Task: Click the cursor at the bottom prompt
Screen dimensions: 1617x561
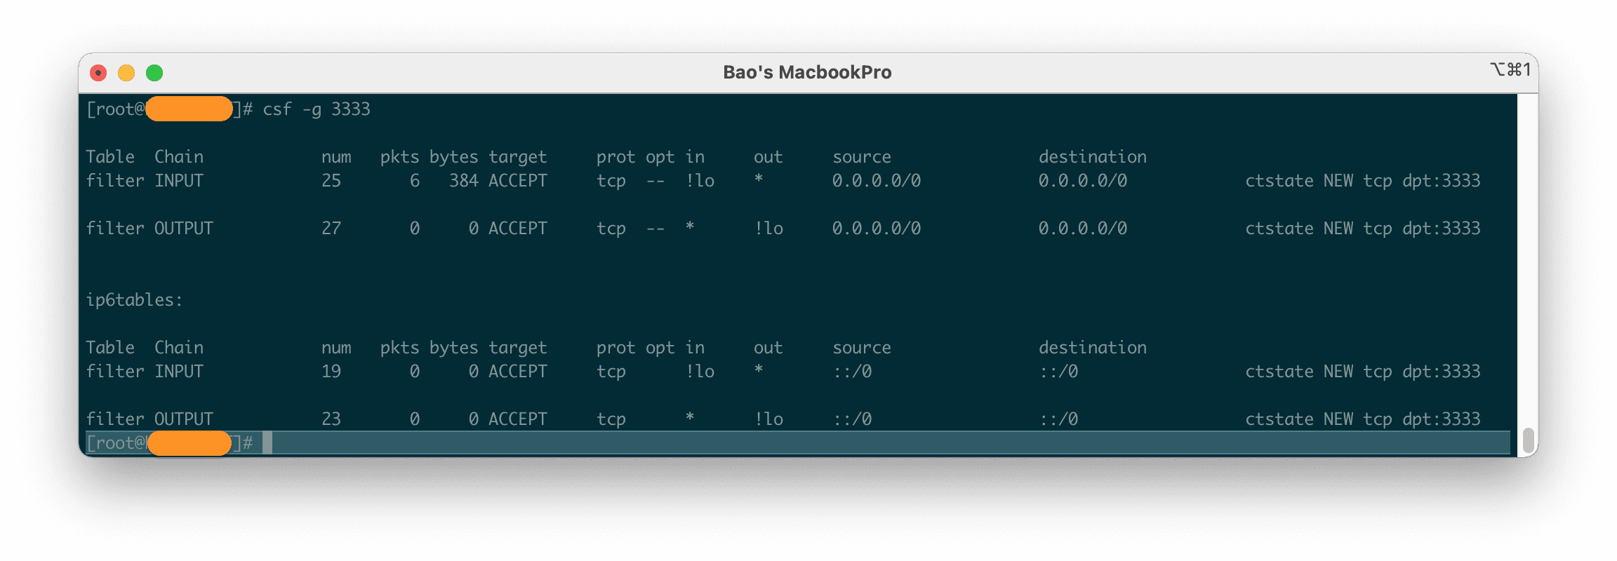Action: 267,442
